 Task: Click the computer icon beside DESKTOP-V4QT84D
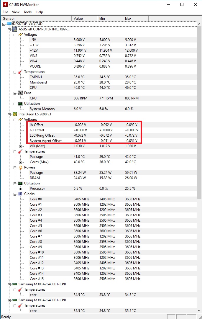pyautogui.click(x=9, y=24)
